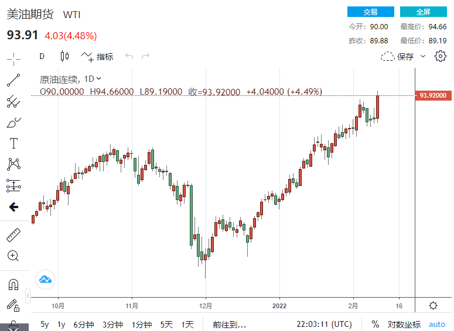Open the pitchfork drawing tools
Screen dimensions: 454x331
tap(13, 101)
